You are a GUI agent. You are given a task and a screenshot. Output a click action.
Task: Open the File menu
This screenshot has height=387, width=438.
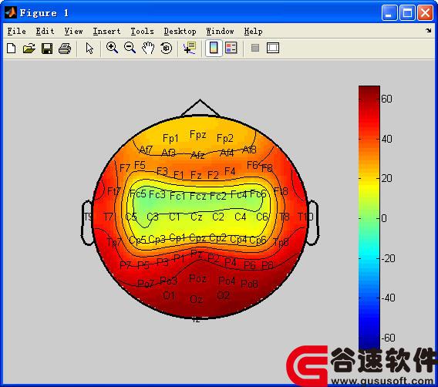coord(16,32)
